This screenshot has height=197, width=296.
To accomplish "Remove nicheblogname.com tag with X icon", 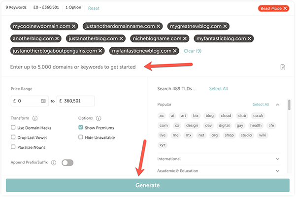I will (x=185, y=39).
